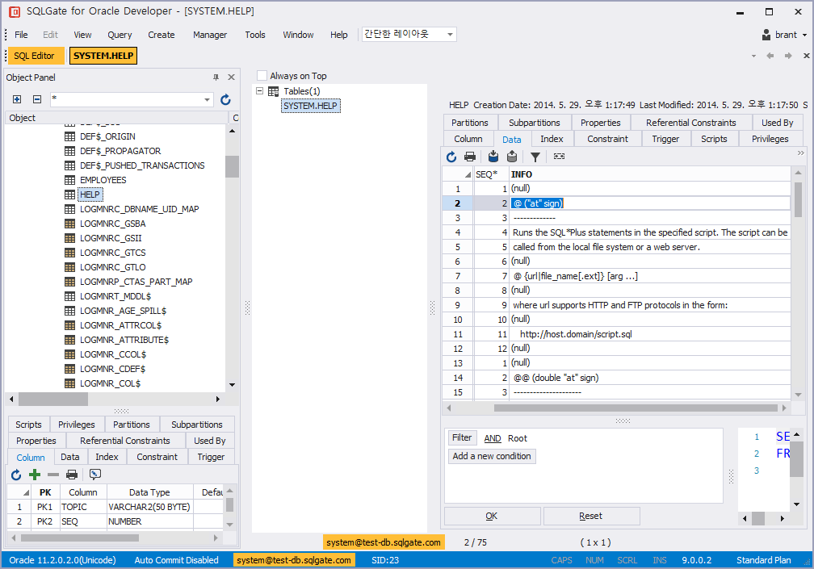Click the Filter button

tap(462, 437)
